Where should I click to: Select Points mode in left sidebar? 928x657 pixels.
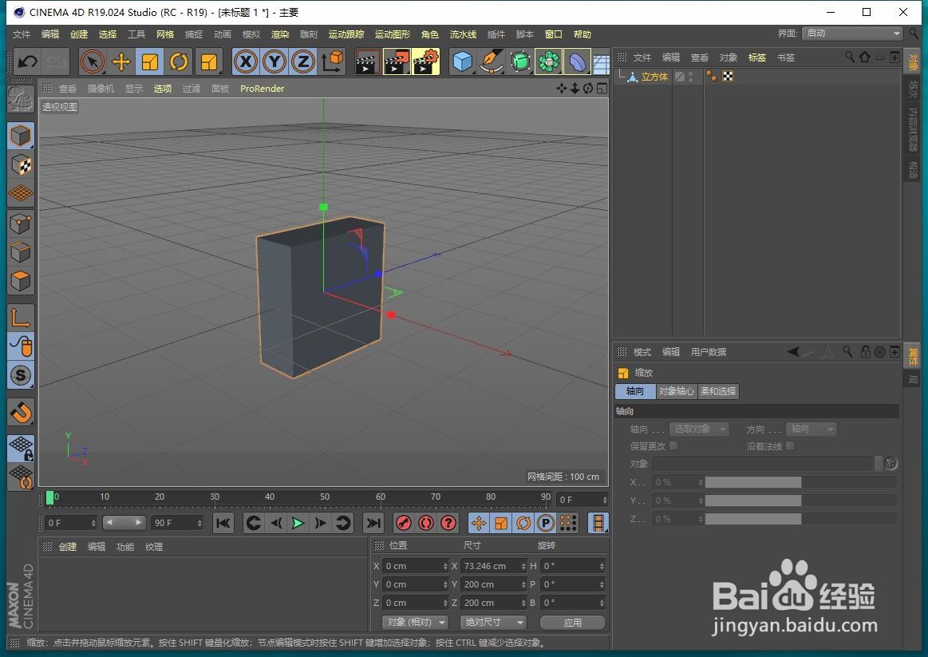[x=21, y=224]
